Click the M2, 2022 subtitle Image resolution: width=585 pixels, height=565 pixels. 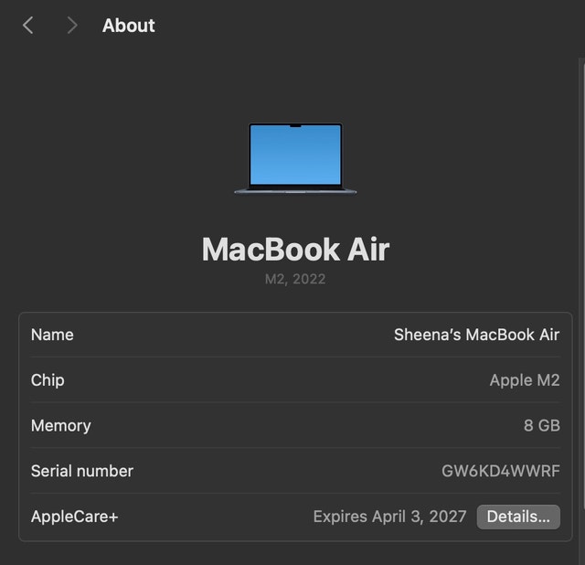295,279
